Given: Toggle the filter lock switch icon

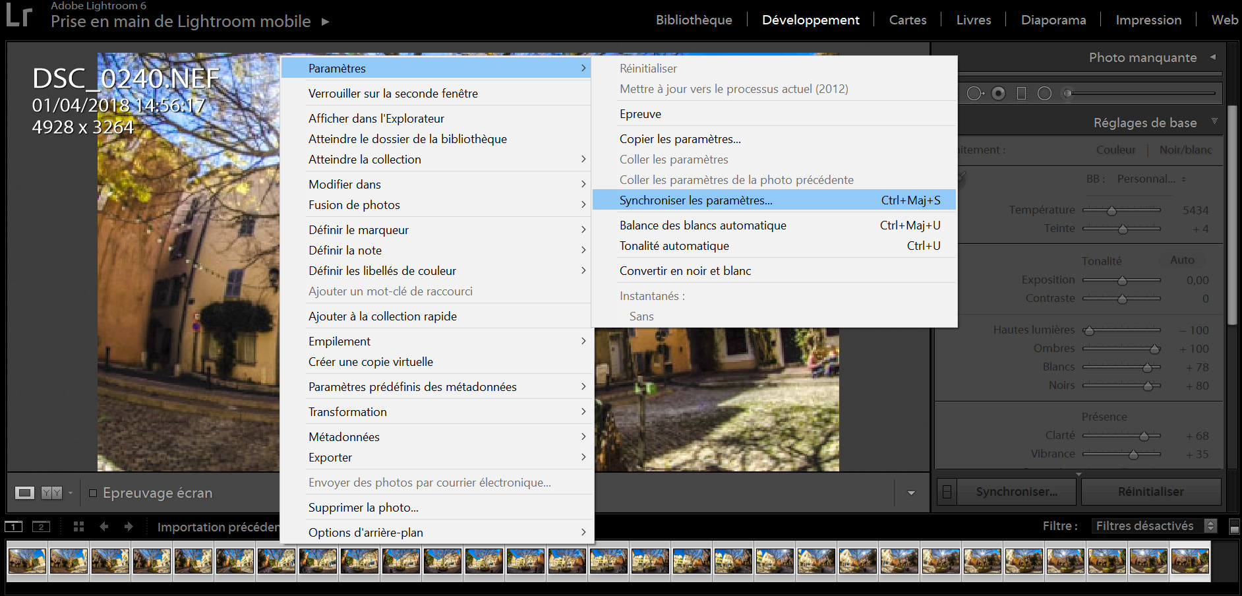Looking at the screenshot, I should tap(1234, 527).
